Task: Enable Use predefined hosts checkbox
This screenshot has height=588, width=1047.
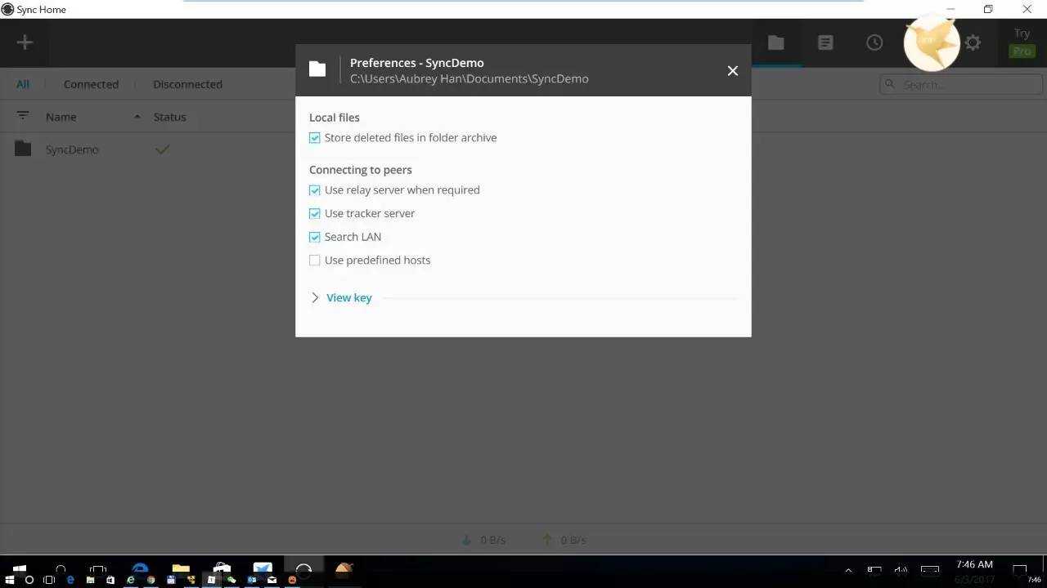Action: (315, 261)
